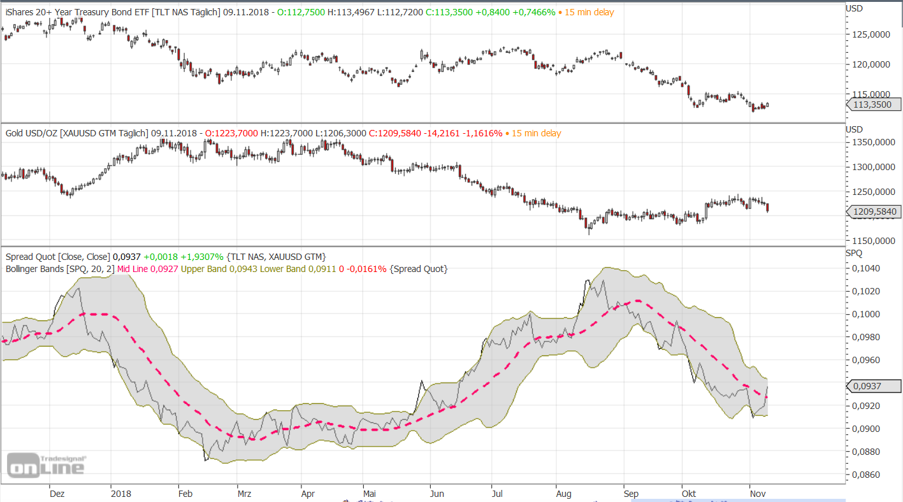Click the Jul month label on the time axis
903x502 pixels.
pos(497,493)
